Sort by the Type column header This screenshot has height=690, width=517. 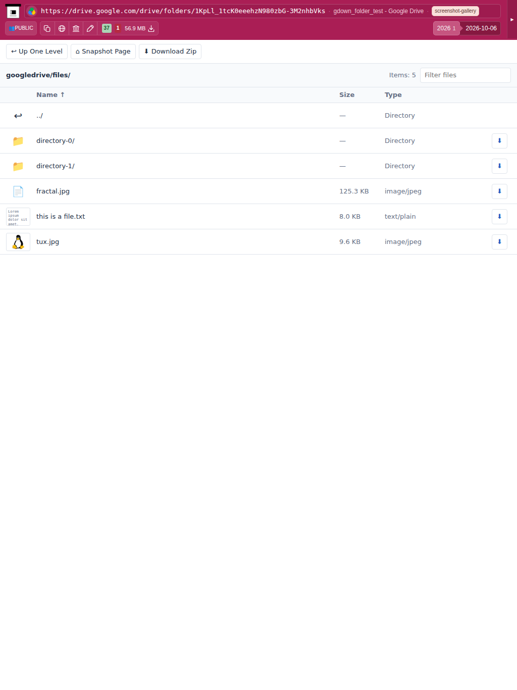click(393, 95)
